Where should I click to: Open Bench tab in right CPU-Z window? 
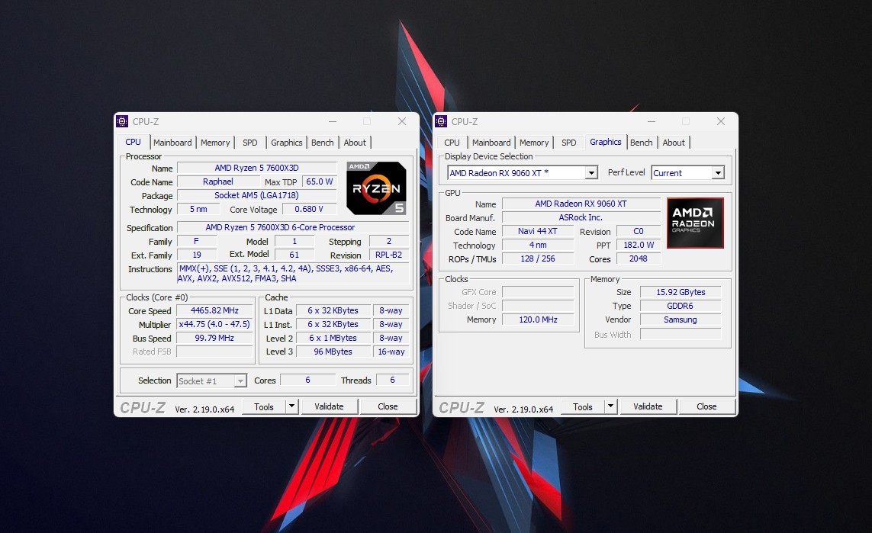641,143
